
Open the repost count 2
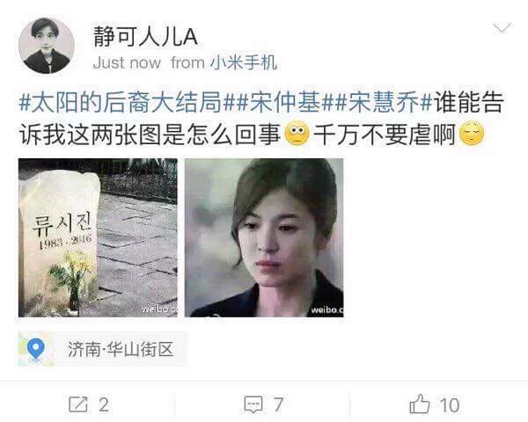click(x=104, y=404)
